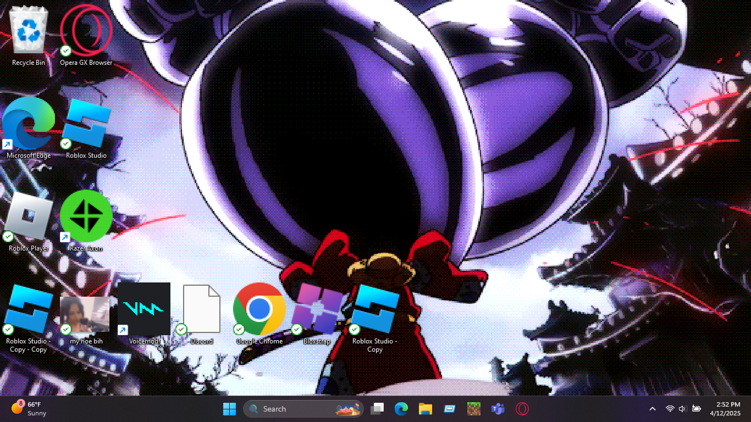
Task: Click the blue window app icon on taskbar
Action: tap(450, 409)
